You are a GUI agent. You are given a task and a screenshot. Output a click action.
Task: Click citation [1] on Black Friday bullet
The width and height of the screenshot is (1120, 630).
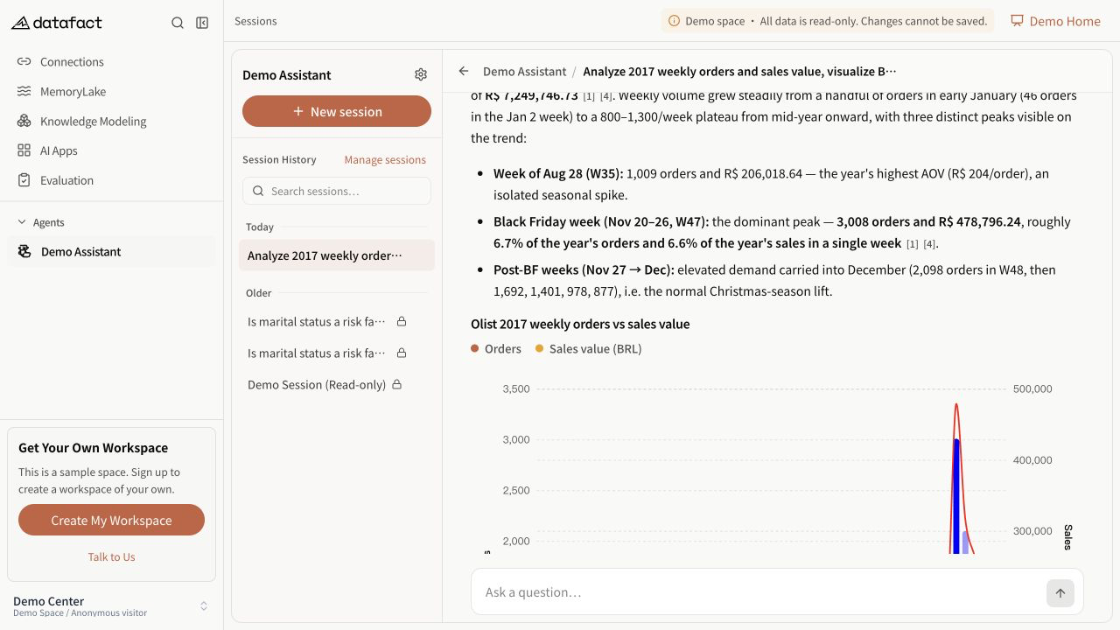pyautogui.click(x=913, y=244)
